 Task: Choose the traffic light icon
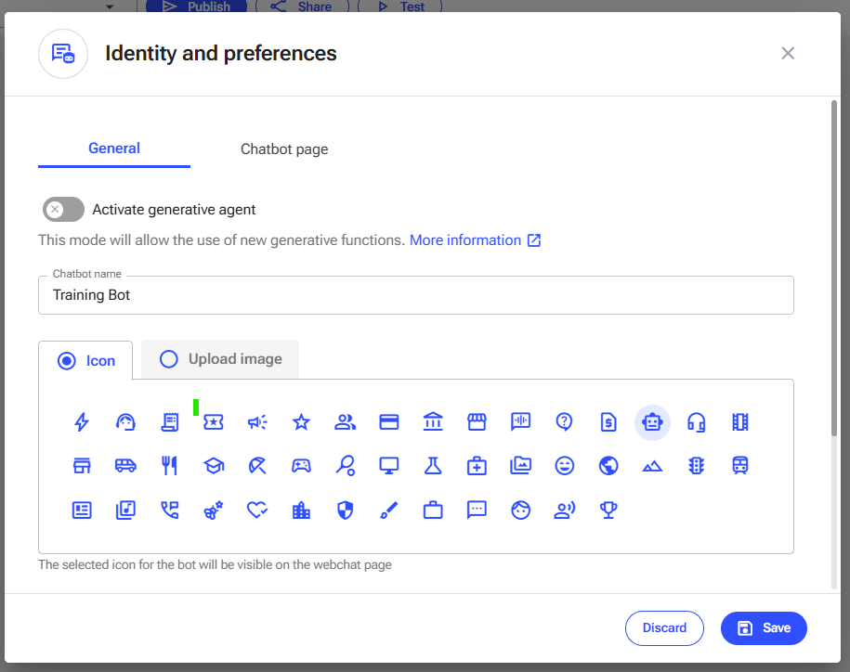[x=697, y=466]
